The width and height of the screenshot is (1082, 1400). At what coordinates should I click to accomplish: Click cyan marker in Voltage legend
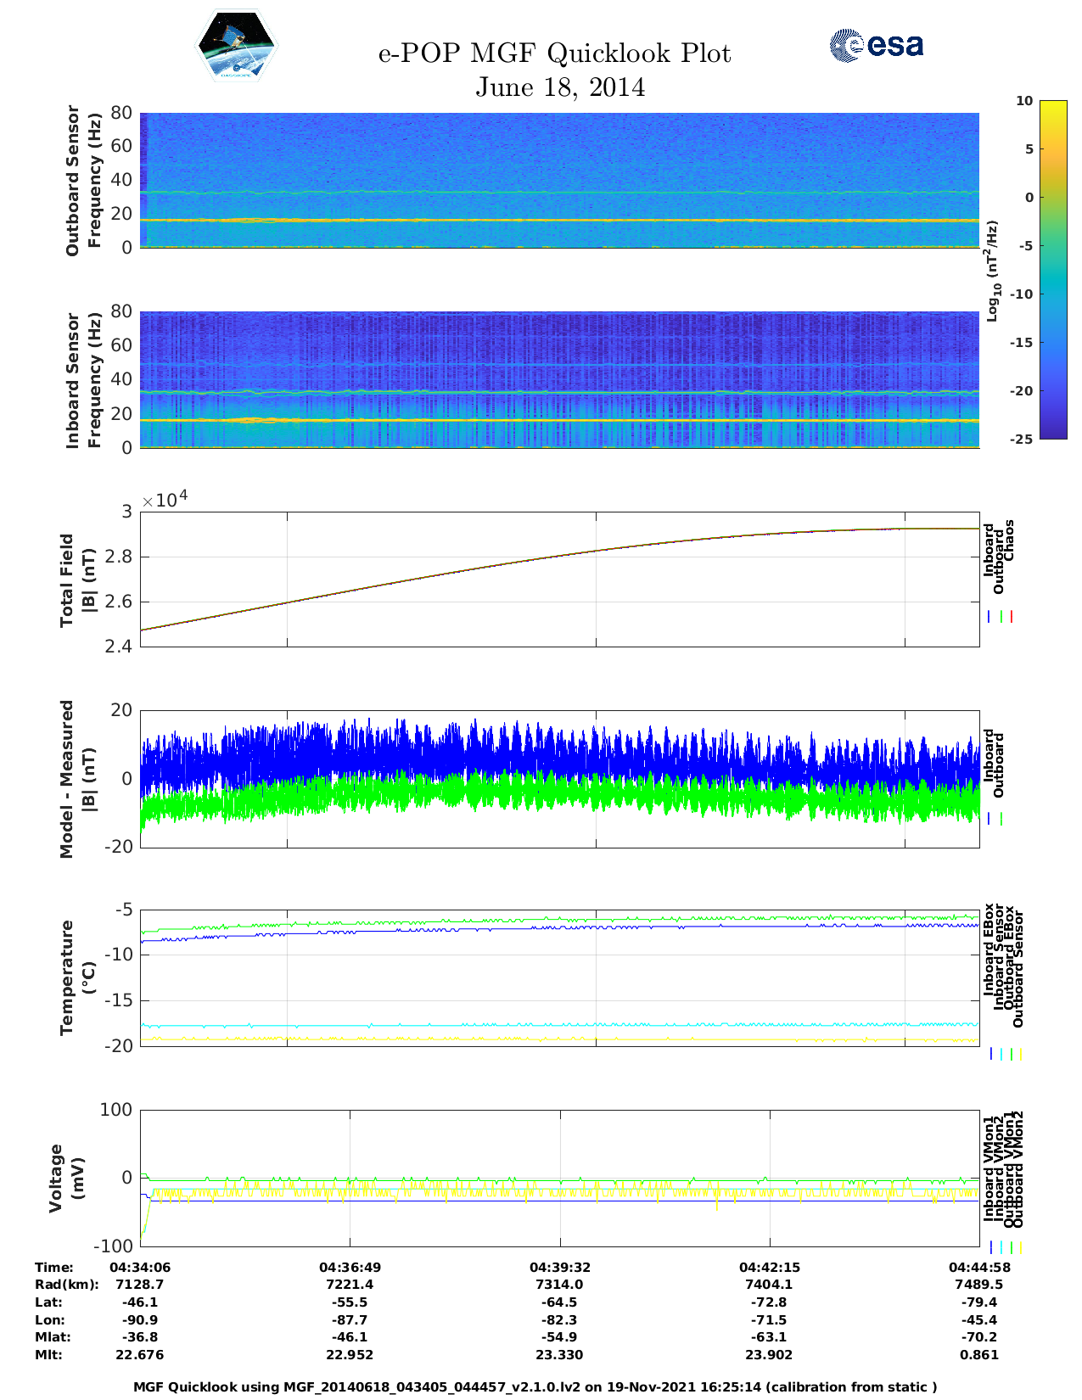(1001, 1247)
